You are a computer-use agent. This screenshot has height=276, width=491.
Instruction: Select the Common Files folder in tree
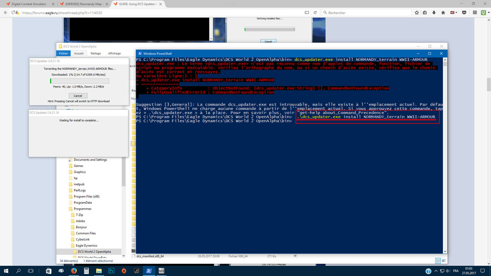click(85, 233)
